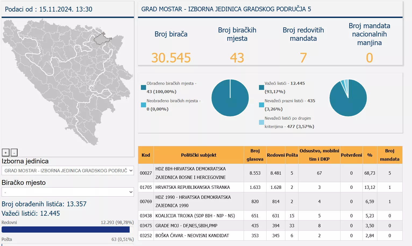The height and width of the screenshot is (246, 412).
Task: Click the Obrađeno biračkih mjesta legend square
Action: point(143,87)
